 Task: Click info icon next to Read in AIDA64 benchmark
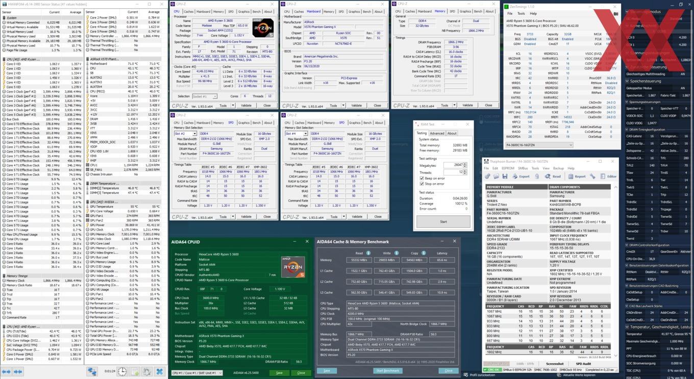click(368, 253)
